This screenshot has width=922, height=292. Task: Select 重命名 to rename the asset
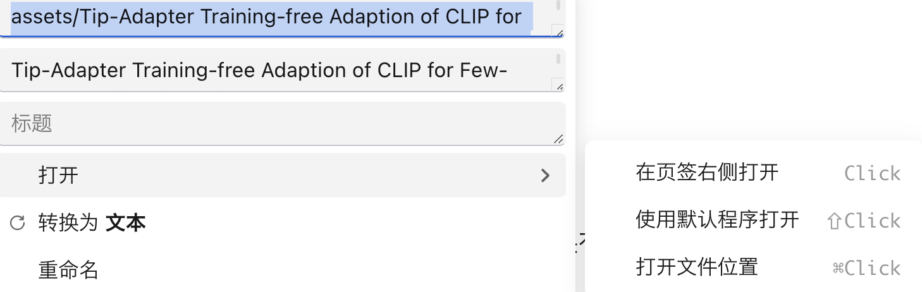point(68,271)
